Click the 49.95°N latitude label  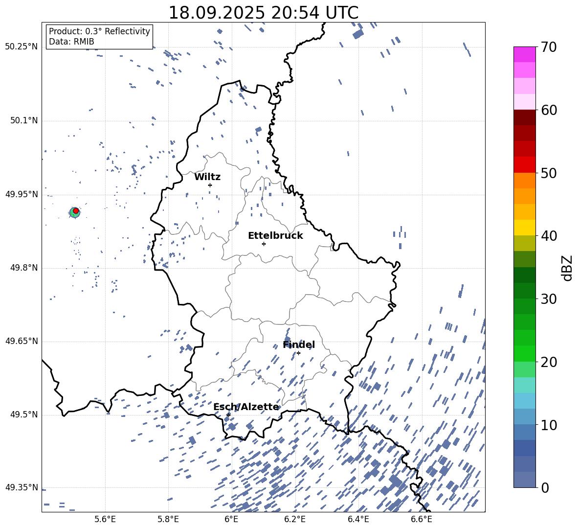(x=22, y=194)
